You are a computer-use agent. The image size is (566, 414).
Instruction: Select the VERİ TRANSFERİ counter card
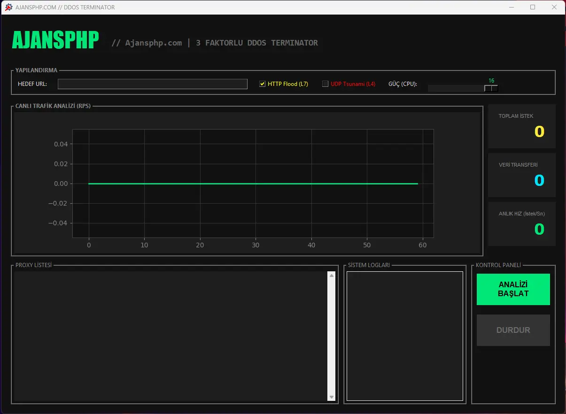[x=521, y=175]
